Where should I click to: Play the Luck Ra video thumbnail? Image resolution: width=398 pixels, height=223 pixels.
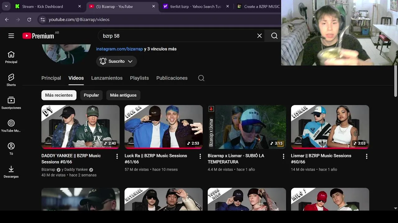[x=164, y=127]
